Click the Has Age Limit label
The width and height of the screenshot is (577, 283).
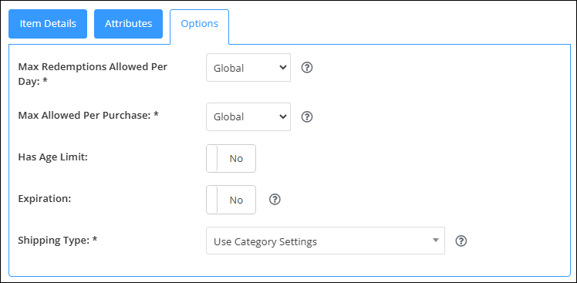click(x=53, y=157)
